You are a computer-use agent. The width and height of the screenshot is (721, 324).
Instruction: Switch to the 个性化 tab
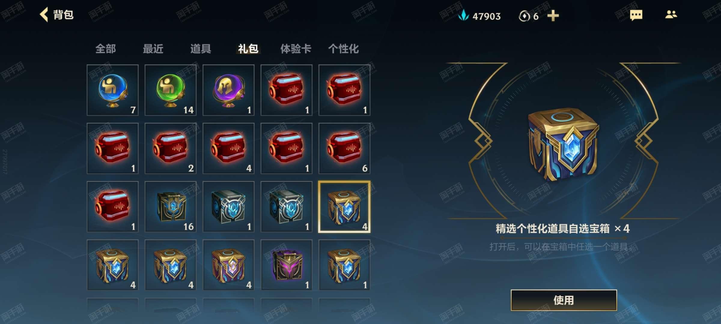tap(343, 49)
